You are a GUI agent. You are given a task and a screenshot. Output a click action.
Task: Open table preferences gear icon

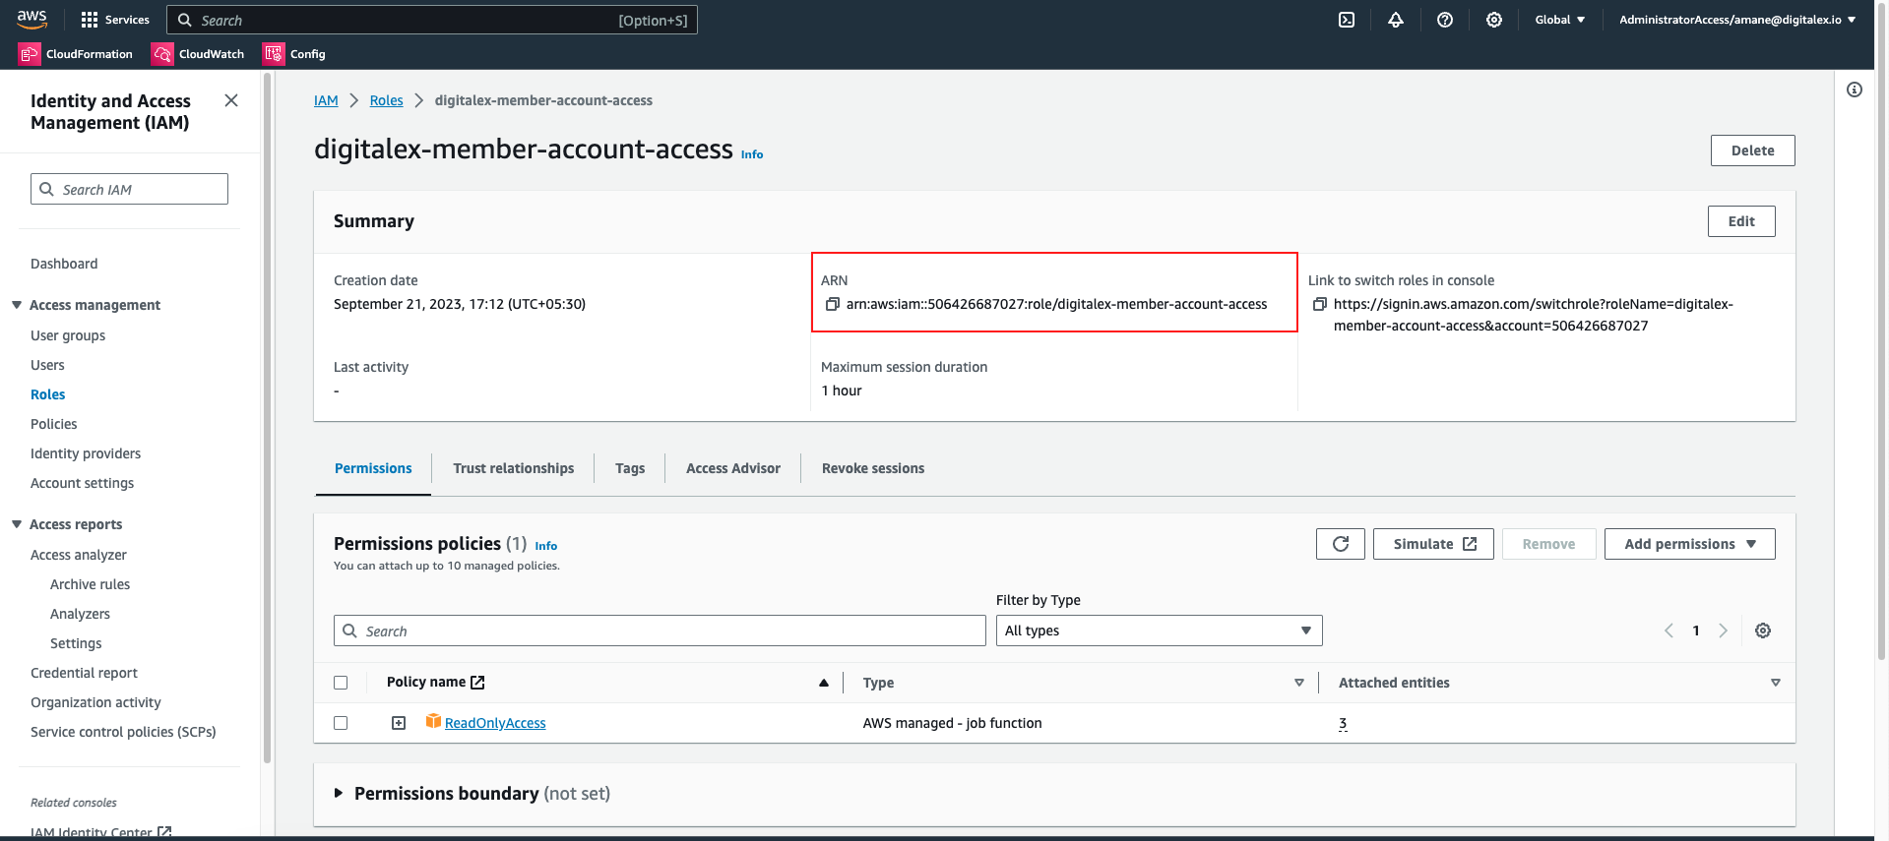[1763, 631]
